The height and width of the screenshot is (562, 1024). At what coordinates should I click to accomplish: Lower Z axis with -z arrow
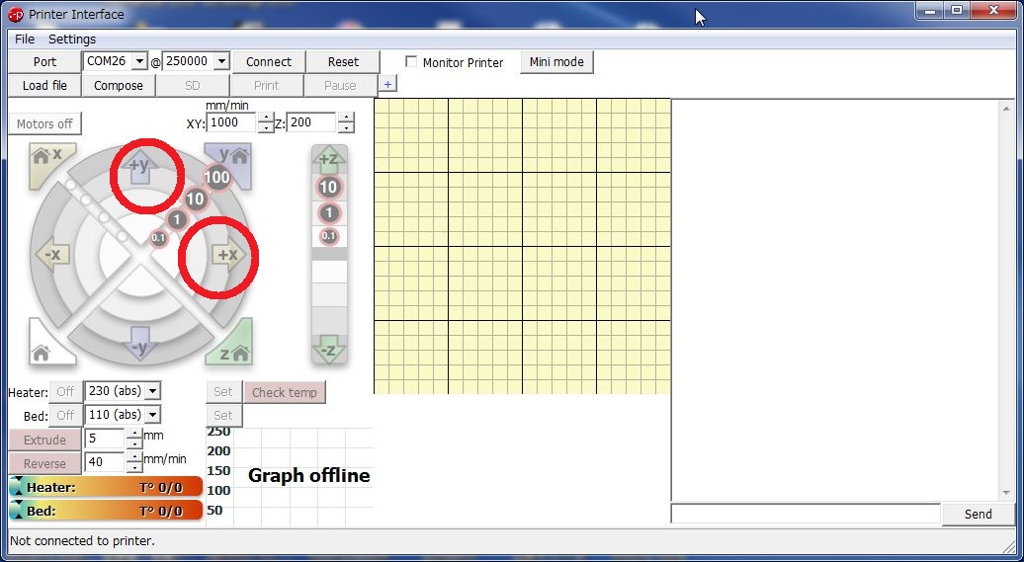[x=329, y=349]
